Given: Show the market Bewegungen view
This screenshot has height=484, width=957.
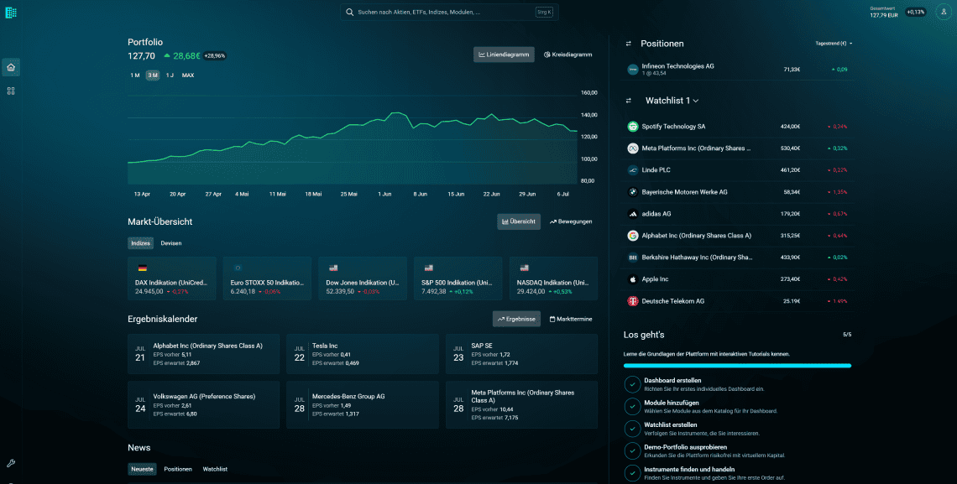Looking at the screenshot, I should (x=572, y=222).
